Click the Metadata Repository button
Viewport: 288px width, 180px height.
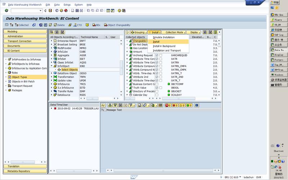point(25,171)
